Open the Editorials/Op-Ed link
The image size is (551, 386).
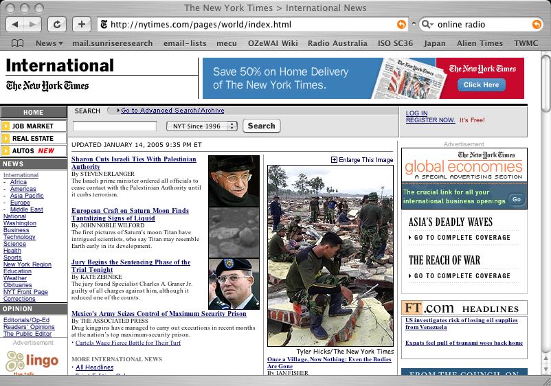tap(26, 320)
